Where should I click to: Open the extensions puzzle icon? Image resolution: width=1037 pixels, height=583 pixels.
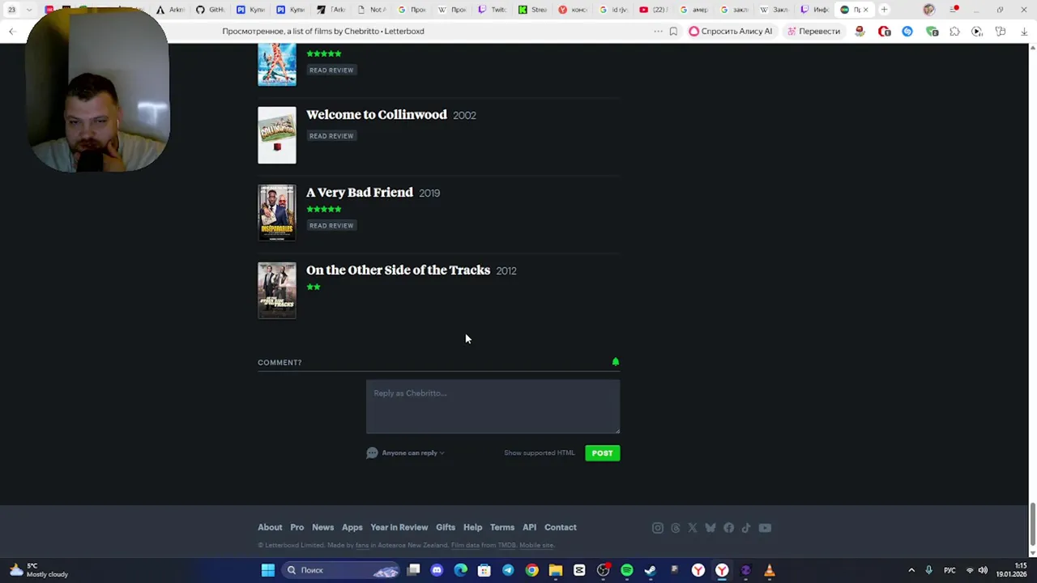(954, 32)
